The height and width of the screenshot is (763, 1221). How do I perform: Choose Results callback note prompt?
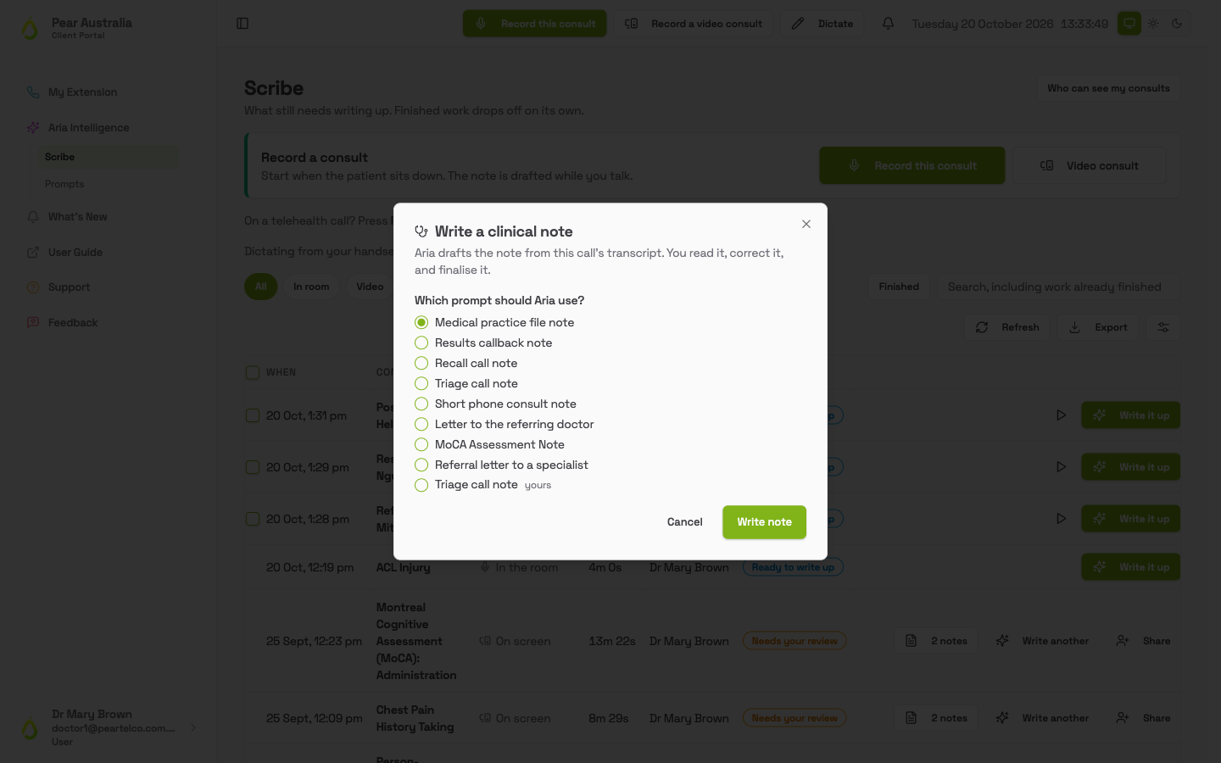[x=421, y=343]
